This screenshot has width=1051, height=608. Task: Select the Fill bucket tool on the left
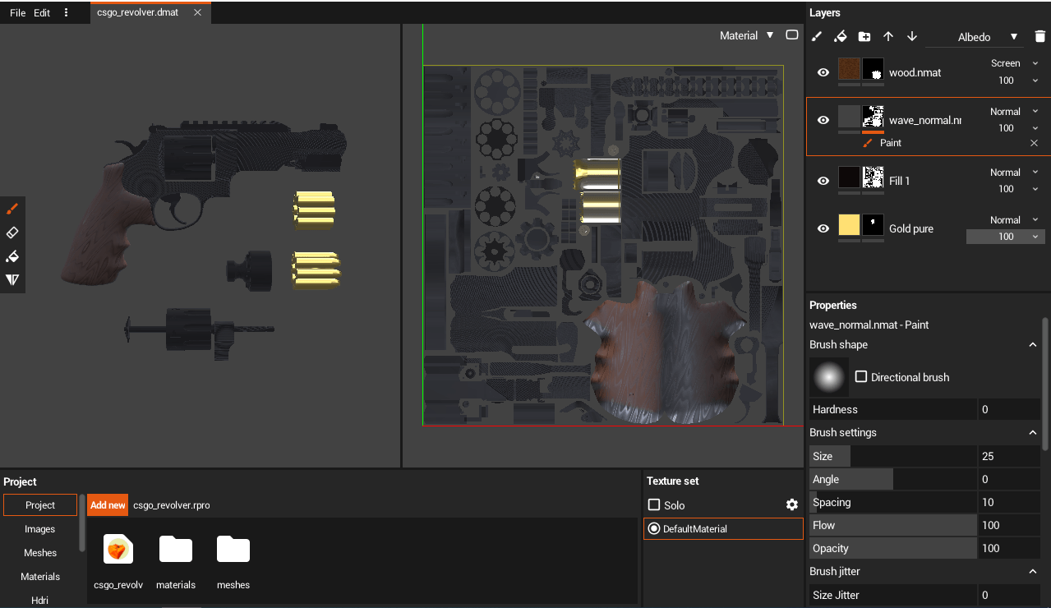click(x=12, y=256)
